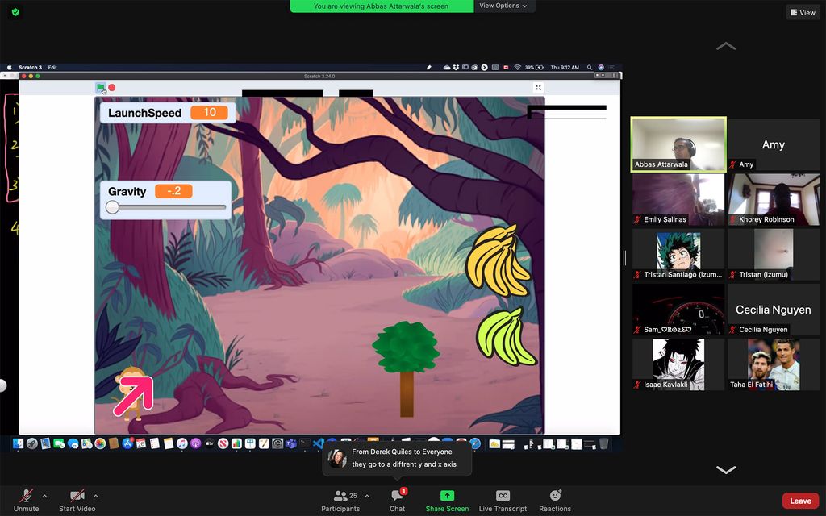This screenshot has width=826, height=516.
Task: Open Derek Quiles chat message notification
Action: coord(397,458)
